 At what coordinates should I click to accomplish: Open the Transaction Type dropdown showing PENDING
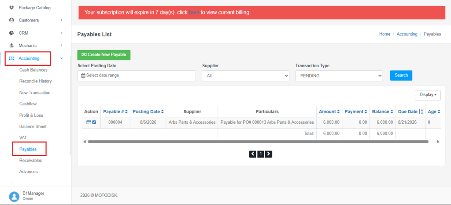(x=339, y=76)
